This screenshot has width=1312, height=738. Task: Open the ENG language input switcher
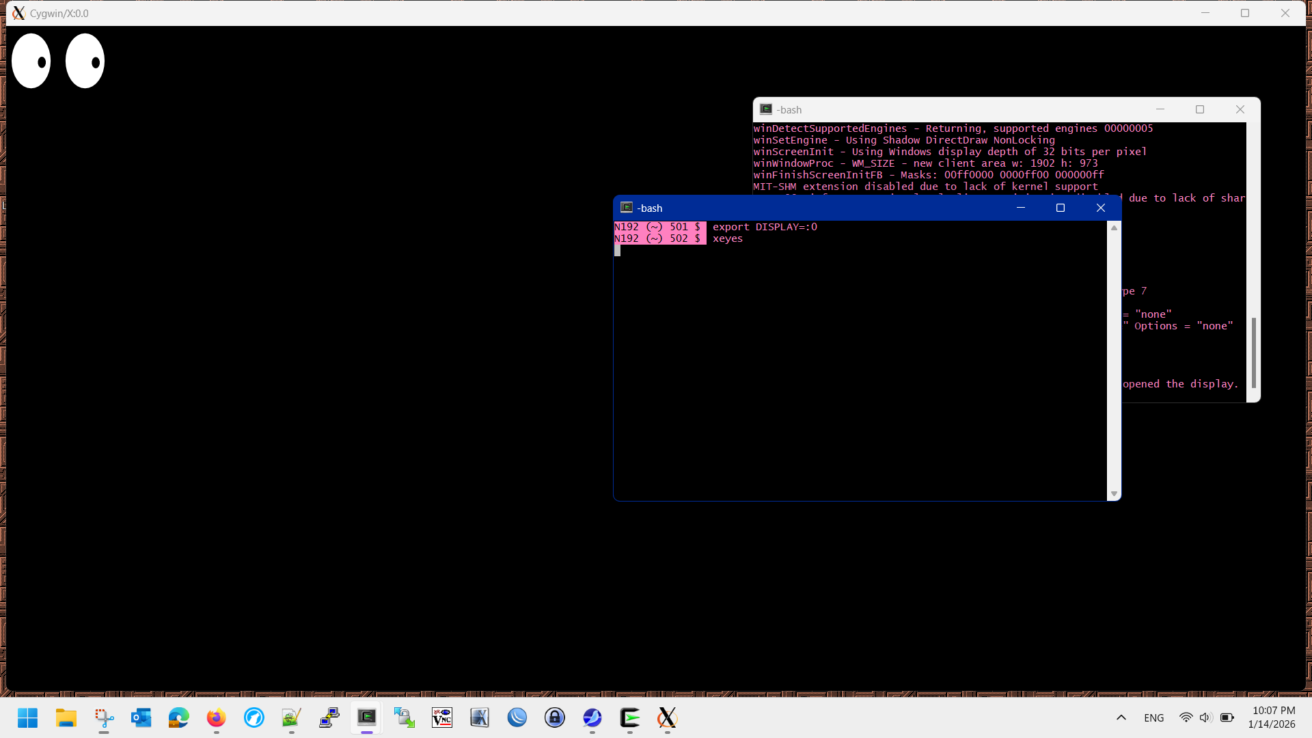tap(1153, 717)
